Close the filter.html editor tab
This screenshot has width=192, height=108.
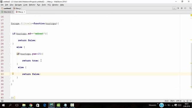pos(13,12)
